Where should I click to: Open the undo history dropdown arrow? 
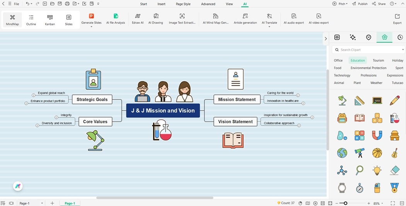(32, 3)
